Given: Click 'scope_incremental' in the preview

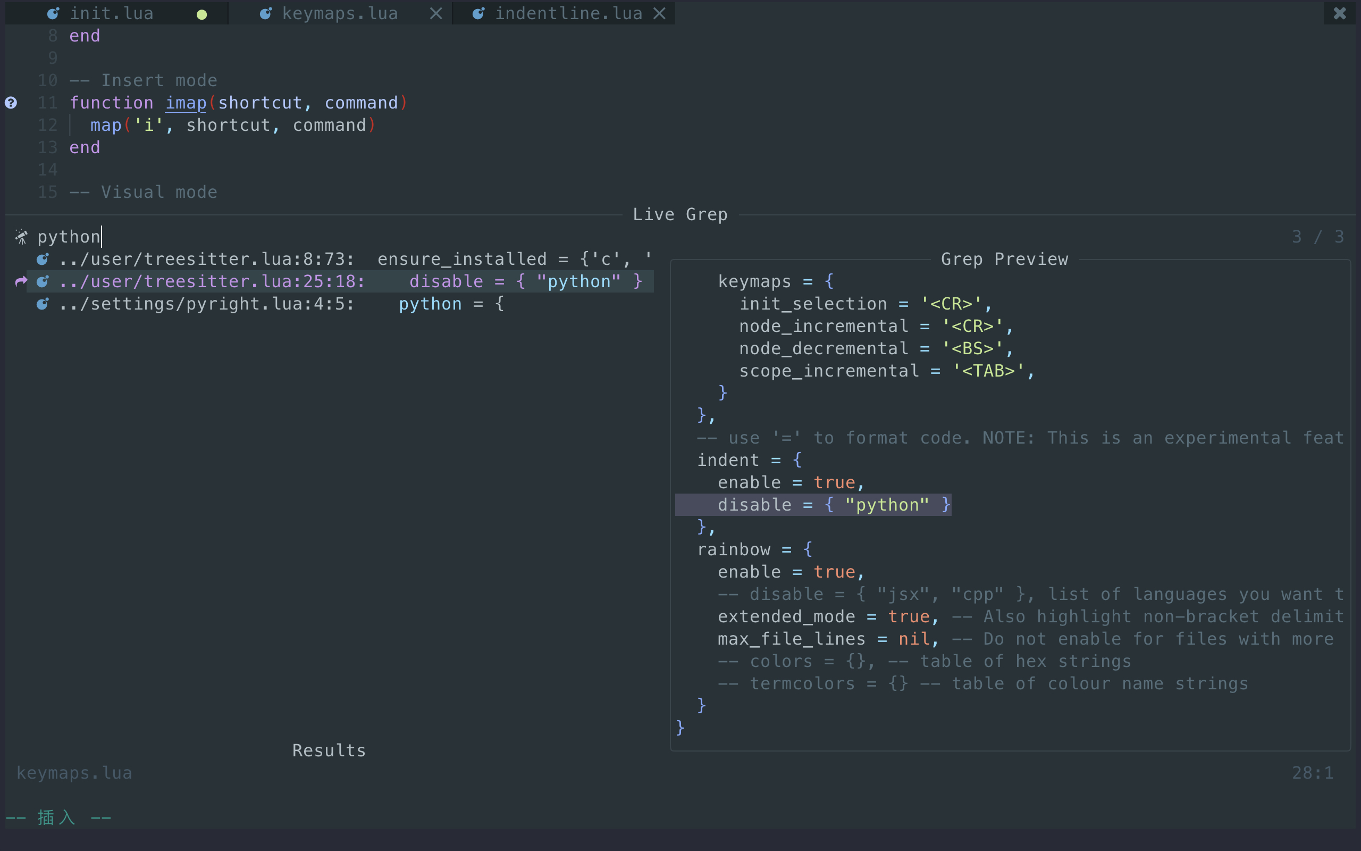Looking at the screenshot, I should 829,371.
